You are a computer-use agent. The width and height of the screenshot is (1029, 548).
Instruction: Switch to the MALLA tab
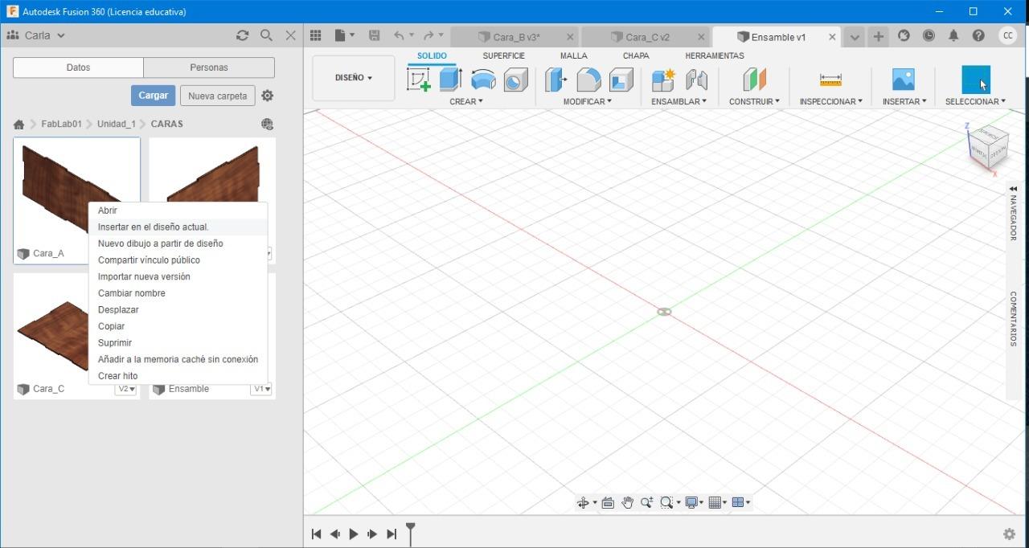574,55
